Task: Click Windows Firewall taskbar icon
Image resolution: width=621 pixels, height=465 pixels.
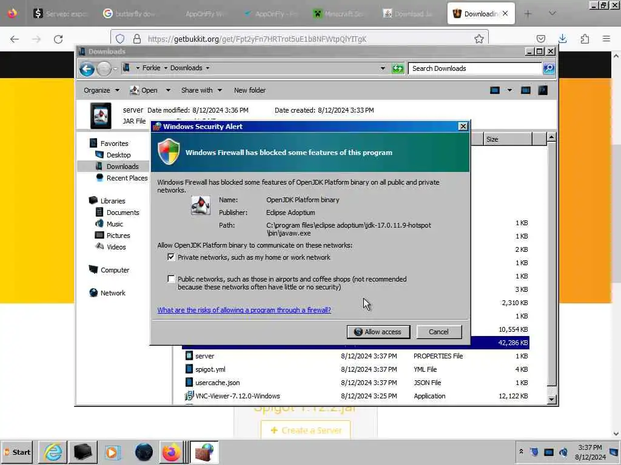Action: [204, 452]
